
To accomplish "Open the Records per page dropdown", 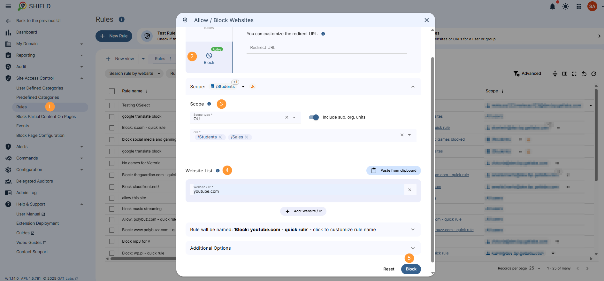I will click(535, 268).
